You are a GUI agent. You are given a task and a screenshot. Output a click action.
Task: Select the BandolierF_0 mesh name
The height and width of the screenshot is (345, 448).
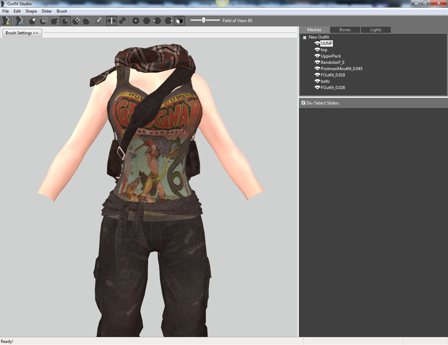click(332, 62)
